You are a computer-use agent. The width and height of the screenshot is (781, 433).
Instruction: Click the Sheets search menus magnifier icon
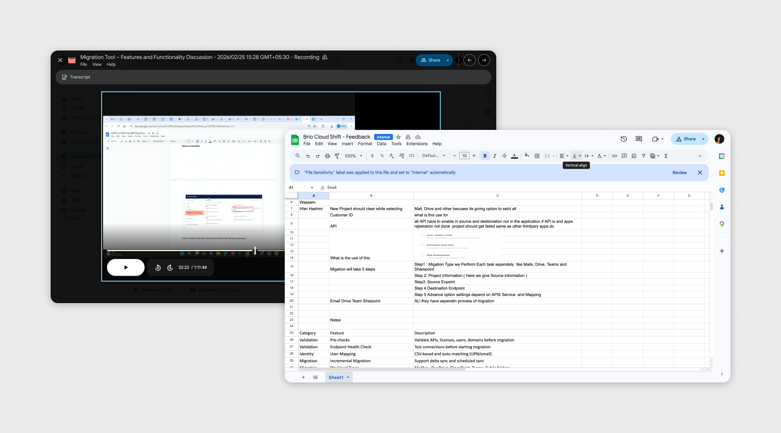tap(297, 156)
